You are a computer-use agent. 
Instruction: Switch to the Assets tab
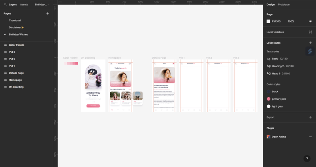tap(24, 4)
